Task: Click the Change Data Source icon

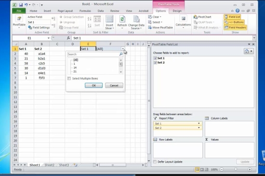Action: pos(136,19)
